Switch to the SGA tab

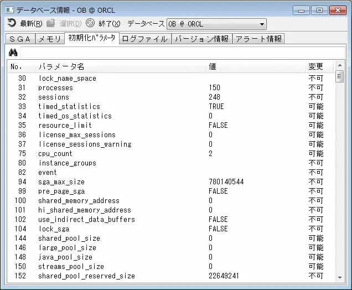tap(19, 39)
